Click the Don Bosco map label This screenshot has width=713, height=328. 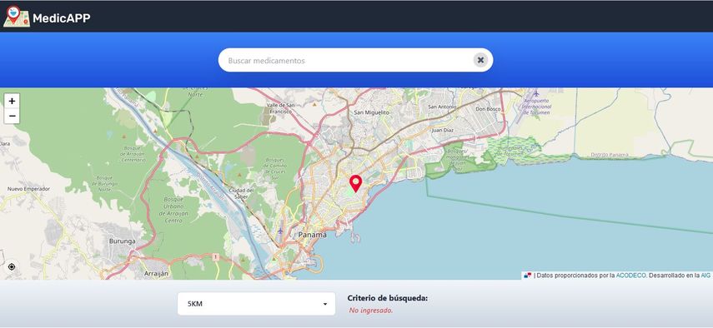[488, 109]
